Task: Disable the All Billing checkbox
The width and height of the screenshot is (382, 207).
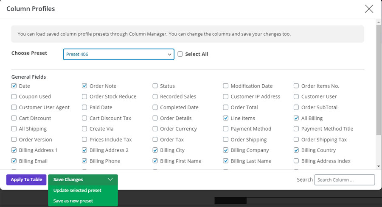Action: (297, 118)
